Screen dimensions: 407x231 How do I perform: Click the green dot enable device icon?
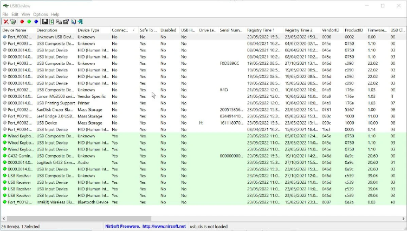(29, 22)
